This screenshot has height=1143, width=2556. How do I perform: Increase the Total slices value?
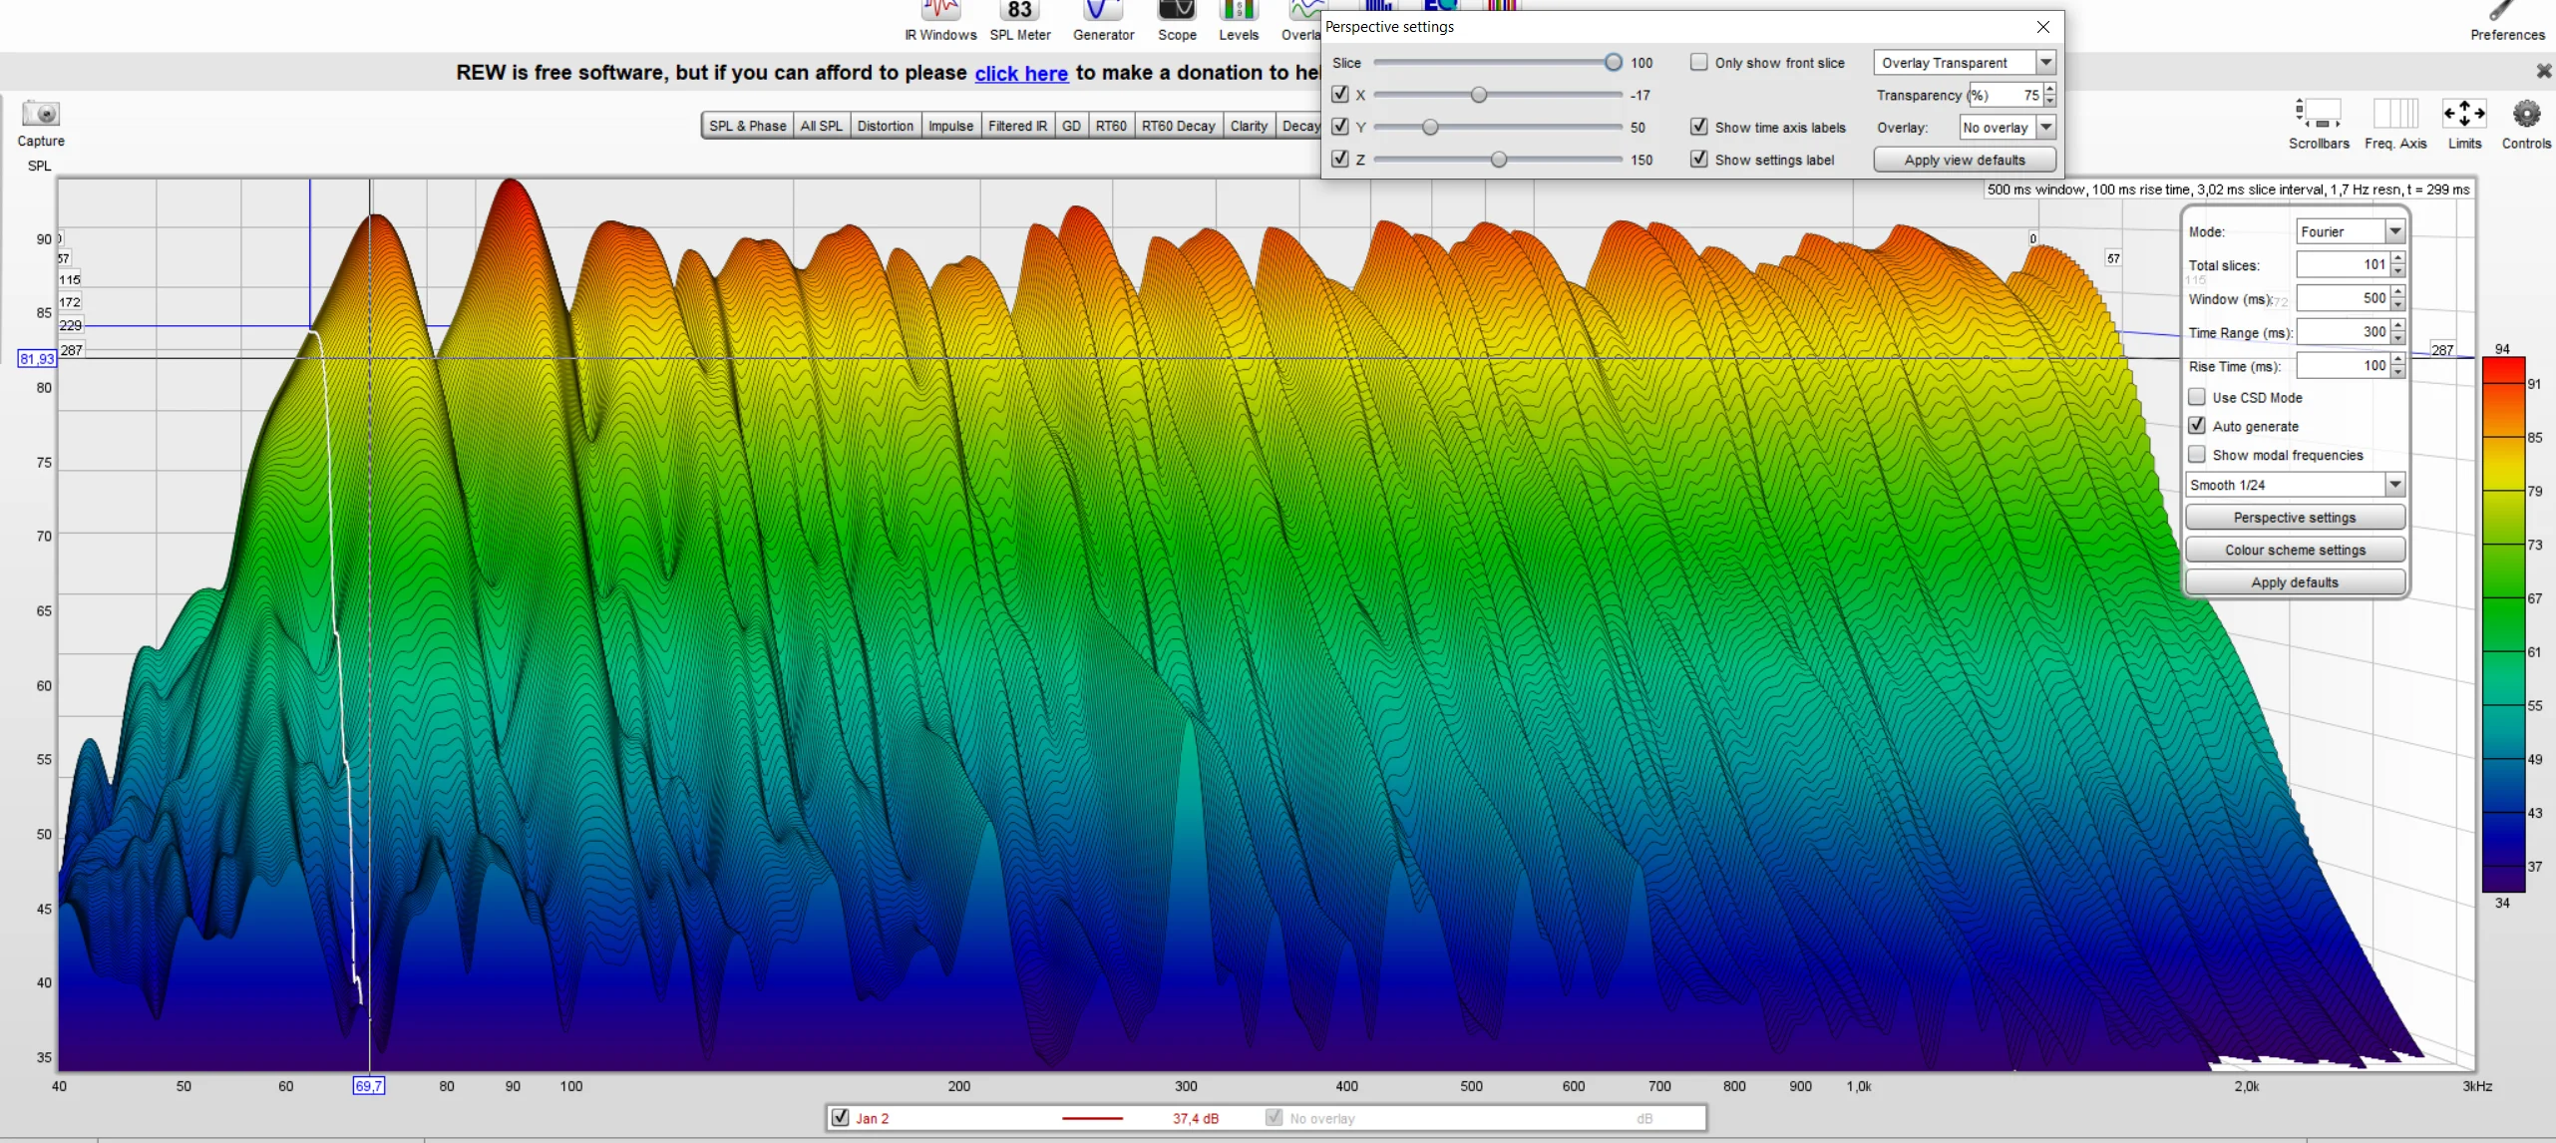2398,258
